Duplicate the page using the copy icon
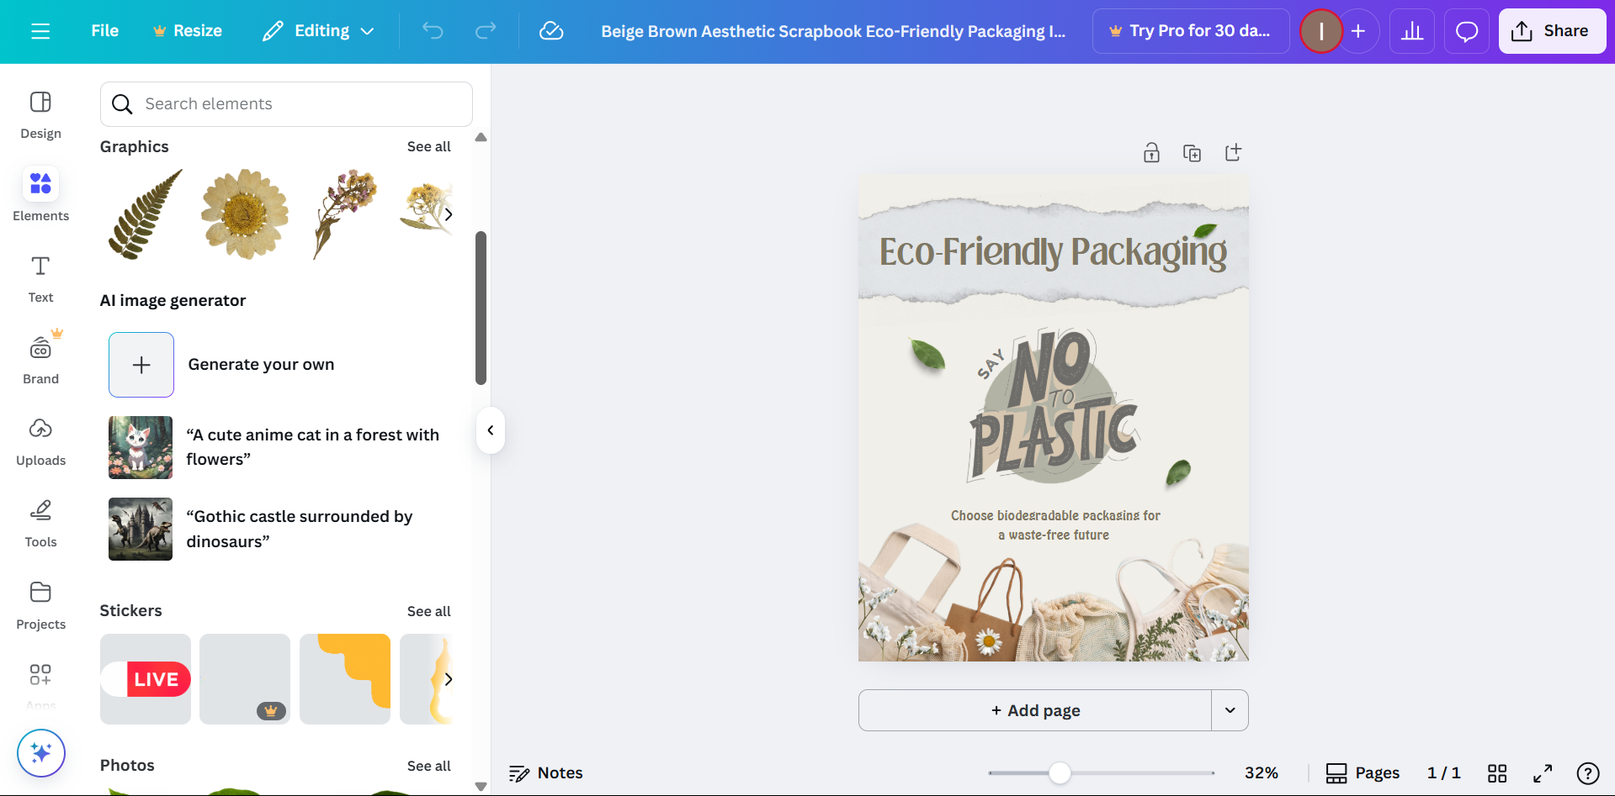 click(1192, 152)
